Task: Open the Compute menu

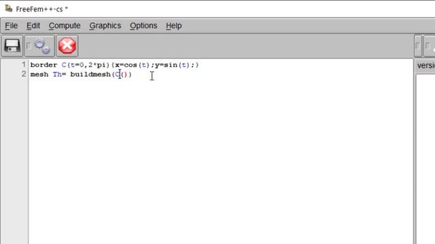Action: pos(65,26)
